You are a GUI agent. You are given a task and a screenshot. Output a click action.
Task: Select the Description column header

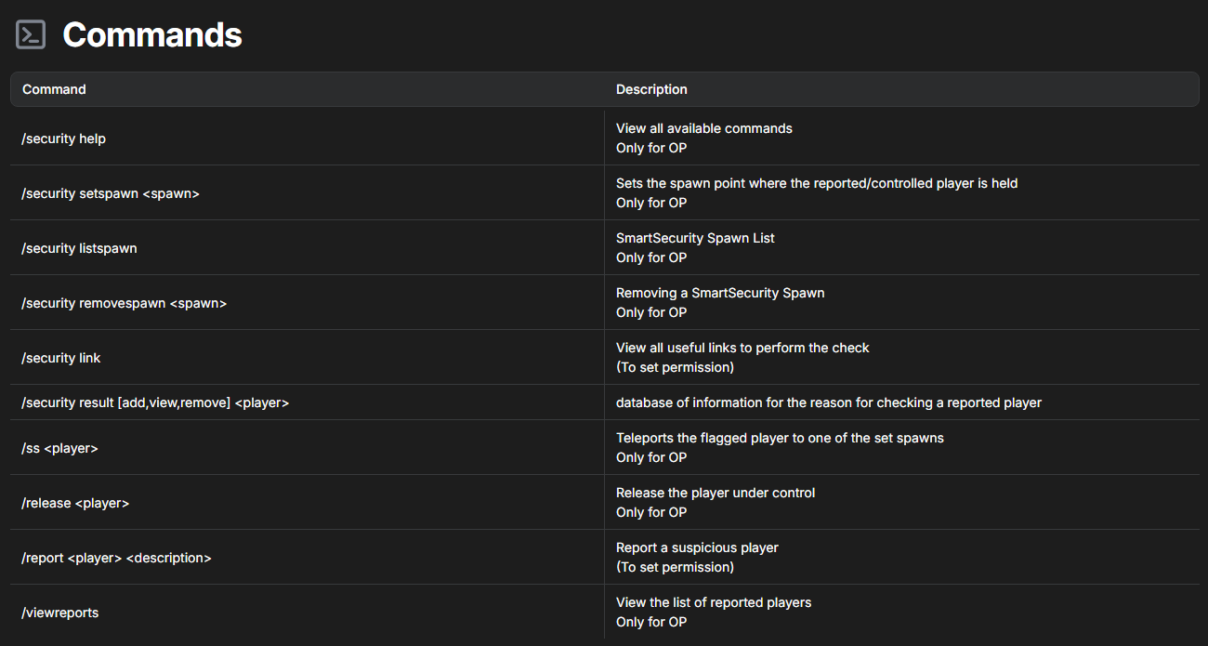651,89
